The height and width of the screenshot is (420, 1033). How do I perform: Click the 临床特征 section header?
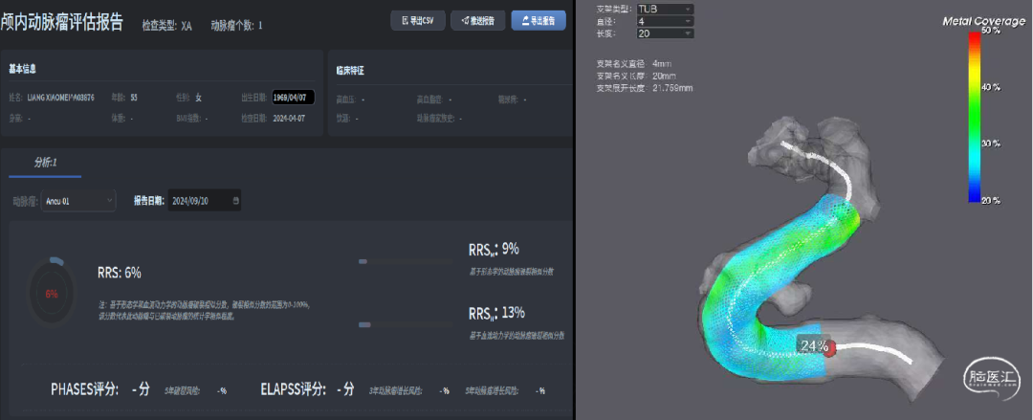pos(350,71)
